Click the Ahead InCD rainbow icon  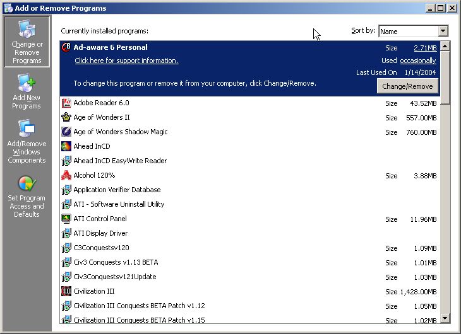tap(66, 146)
